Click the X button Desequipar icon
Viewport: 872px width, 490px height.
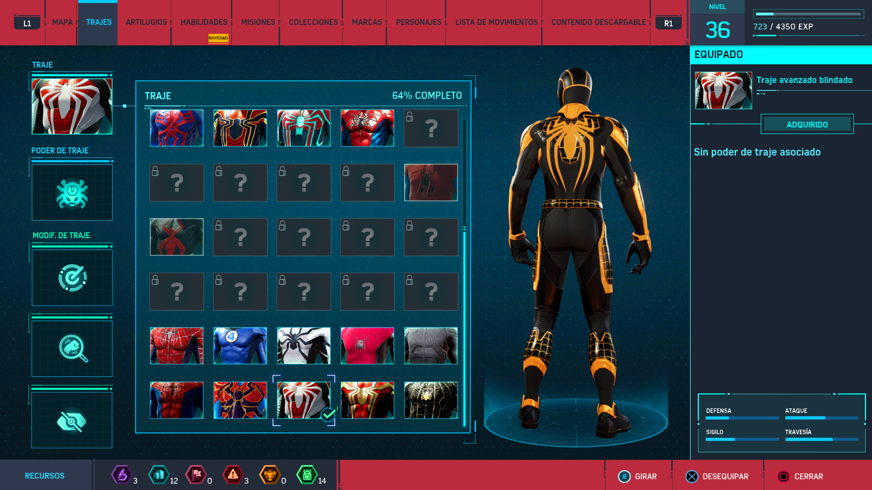pyautogui.click(x=692, y=476)
